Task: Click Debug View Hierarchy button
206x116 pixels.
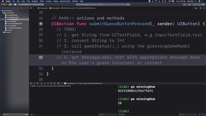Action: pyautogui.click(x=51, y=83)
